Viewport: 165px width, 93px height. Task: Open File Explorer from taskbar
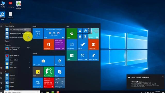[x=47, y=92]
